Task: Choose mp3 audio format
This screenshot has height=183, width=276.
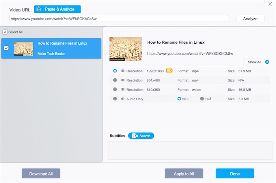Action: tap(202, 99)
